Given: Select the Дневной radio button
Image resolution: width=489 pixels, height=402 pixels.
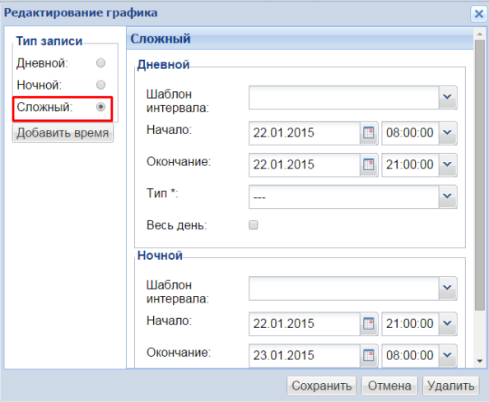Looking at the screenshot, I should (100, 63).
